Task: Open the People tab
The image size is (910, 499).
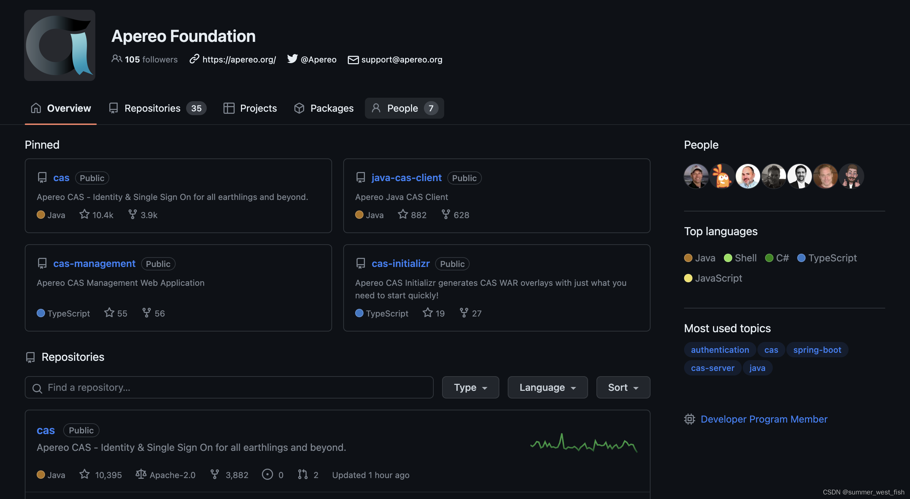Action: click(404, 108)
